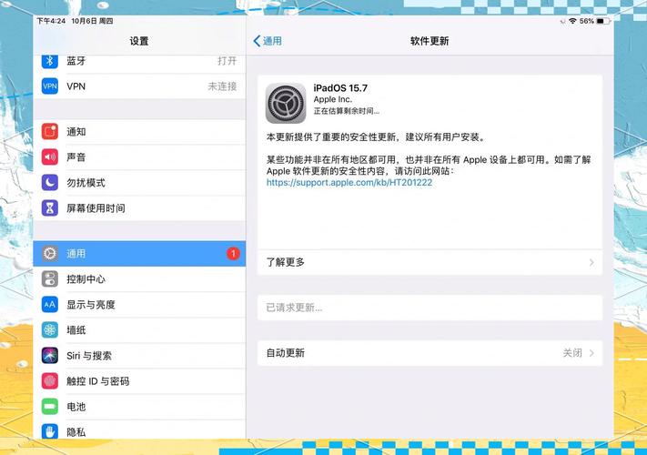Open the VPN settings row
Screen dimensions: 647x455
click(x=139, y=86)
